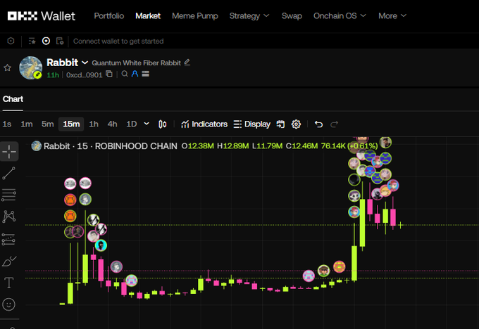Favorite the Rabbit token with the star
The width and height of the screenshot is (479, 329).
click(7, 67)
